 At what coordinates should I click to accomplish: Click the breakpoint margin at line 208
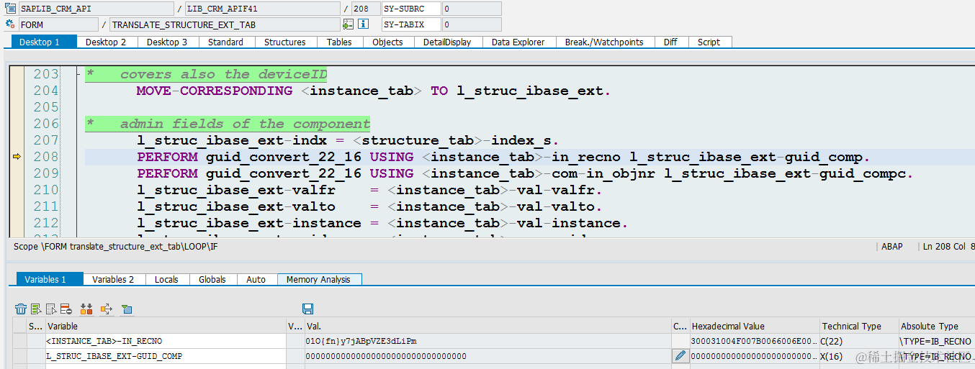[17, 157]
